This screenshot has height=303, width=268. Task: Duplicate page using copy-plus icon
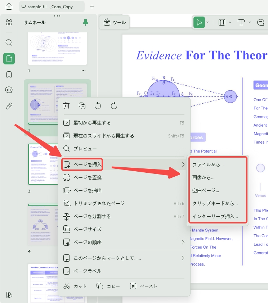(x=82, y=106)
